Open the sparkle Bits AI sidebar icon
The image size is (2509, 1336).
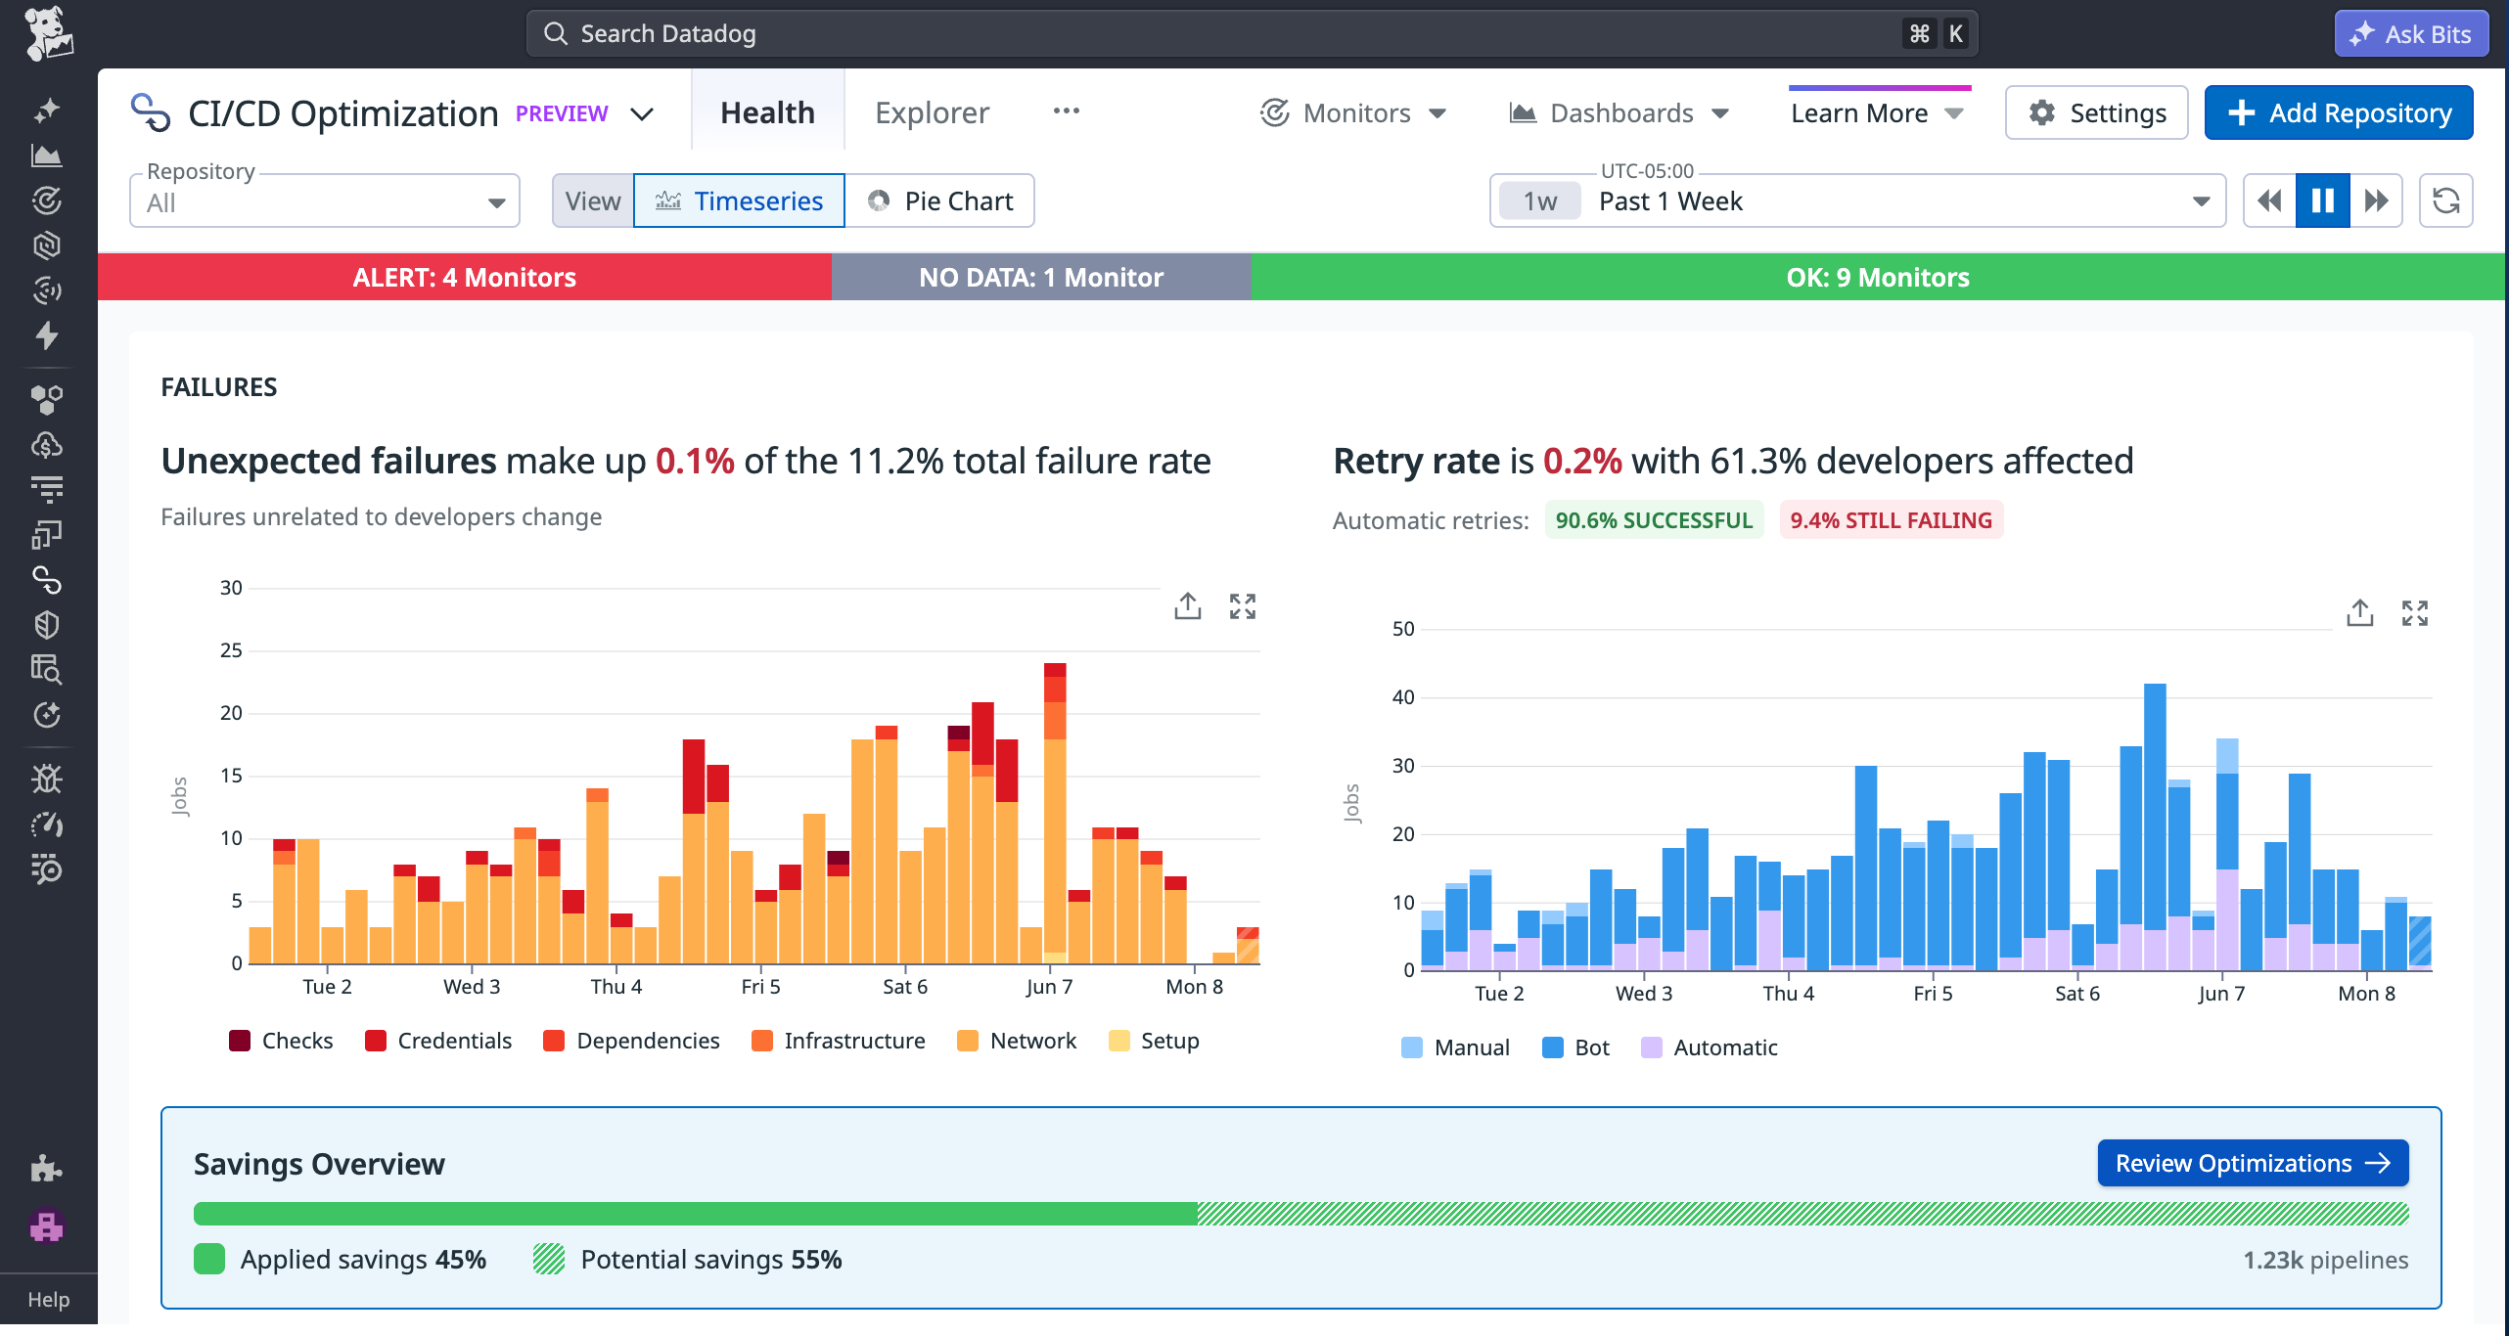point(47,111)
